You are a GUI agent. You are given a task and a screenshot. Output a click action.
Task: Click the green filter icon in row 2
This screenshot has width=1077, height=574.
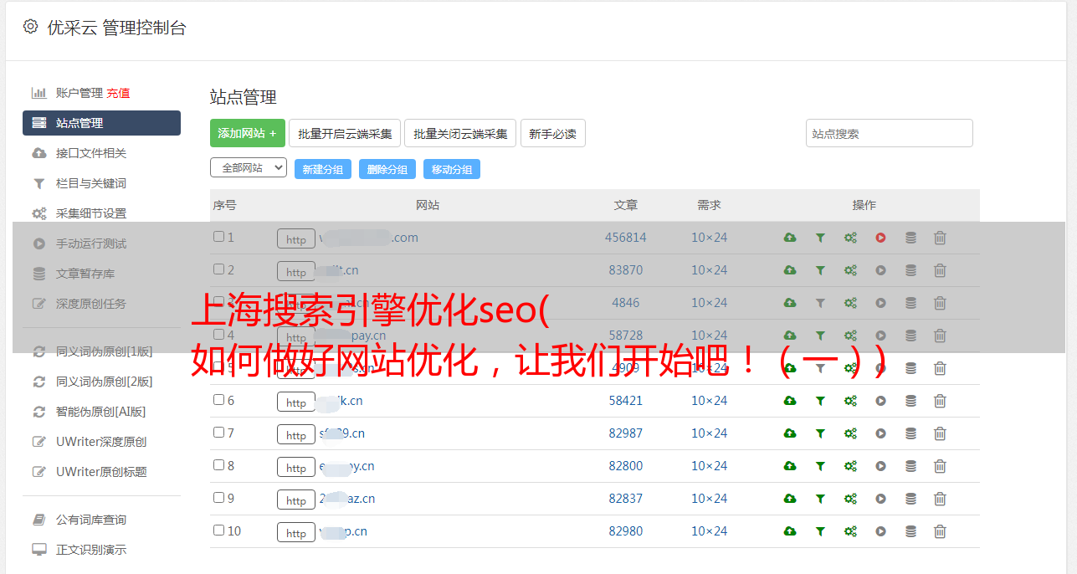click(820, 270)
